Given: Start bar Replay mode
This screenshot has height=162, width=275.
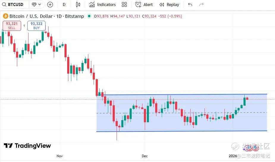Looking at the screenshot, I should pyautogui.click(x=169, y=4).
